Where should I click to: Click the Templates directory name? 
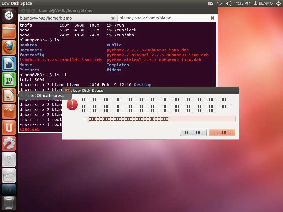coord(118,65)
